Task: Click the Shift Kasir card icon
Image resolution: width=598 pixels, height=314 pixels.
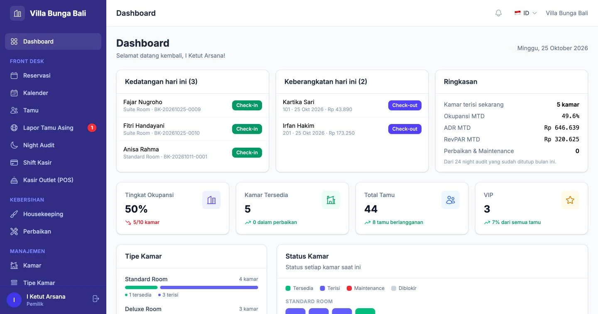Action: click(14, 163)
